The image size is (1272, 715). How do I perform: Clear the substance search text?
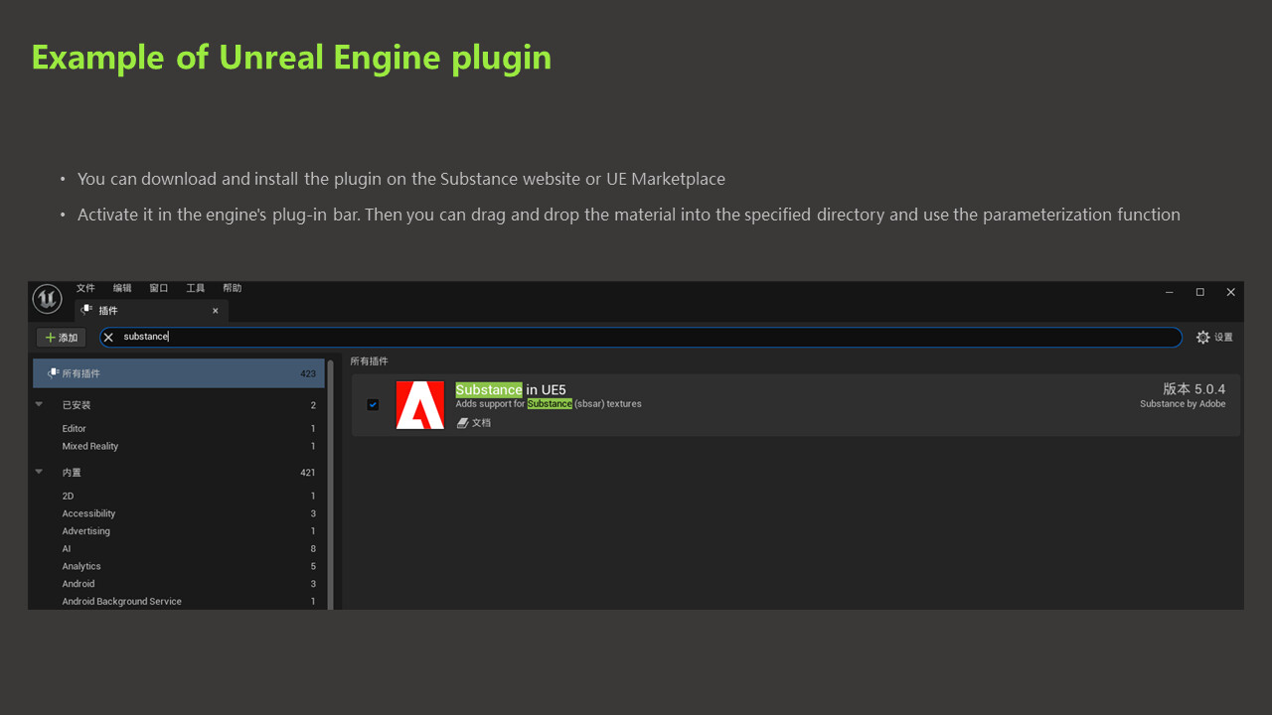click(108, 338)
